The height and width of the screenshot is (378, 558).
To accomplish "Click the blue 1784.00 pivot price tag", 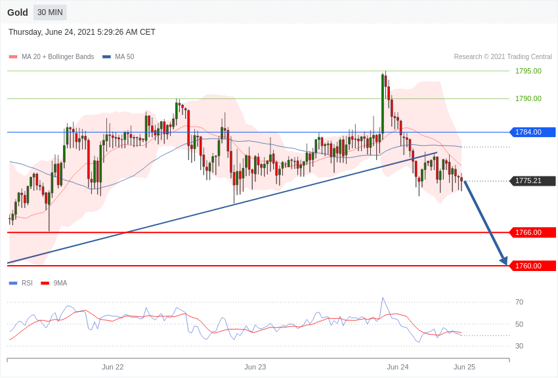I will tap(533, 132).
